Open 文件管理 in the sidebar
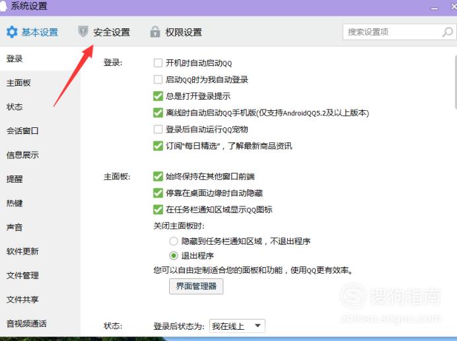The height and width of the screenshot is (341, 457). pyautogui.click(x=40, y=275)
